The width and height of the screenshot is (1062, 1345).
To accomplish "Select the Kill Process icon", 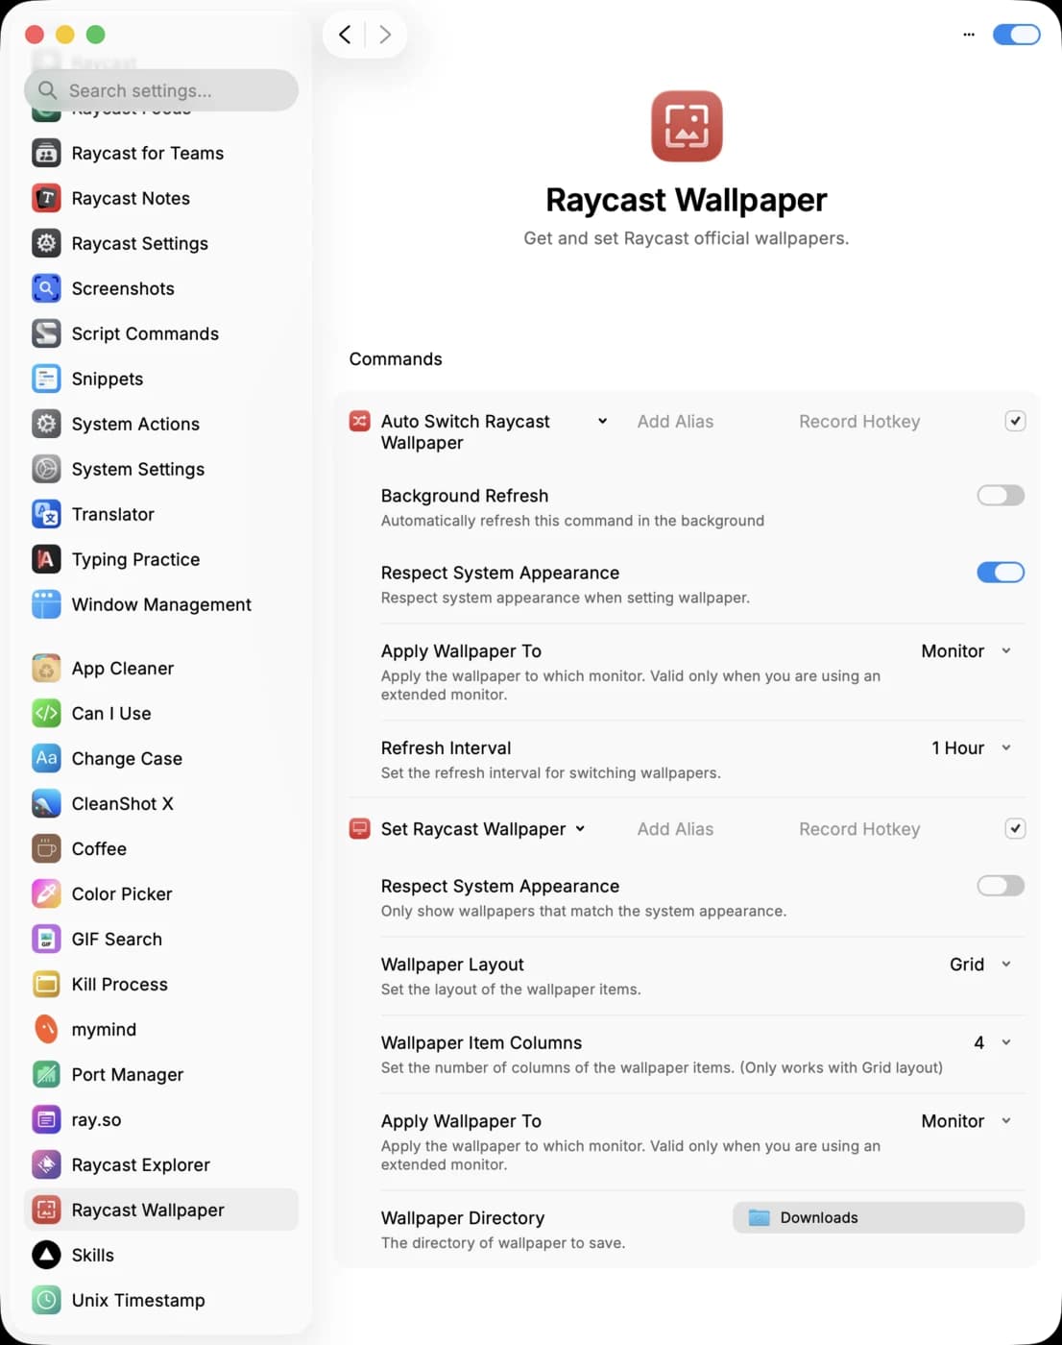I will pos(46,984).
